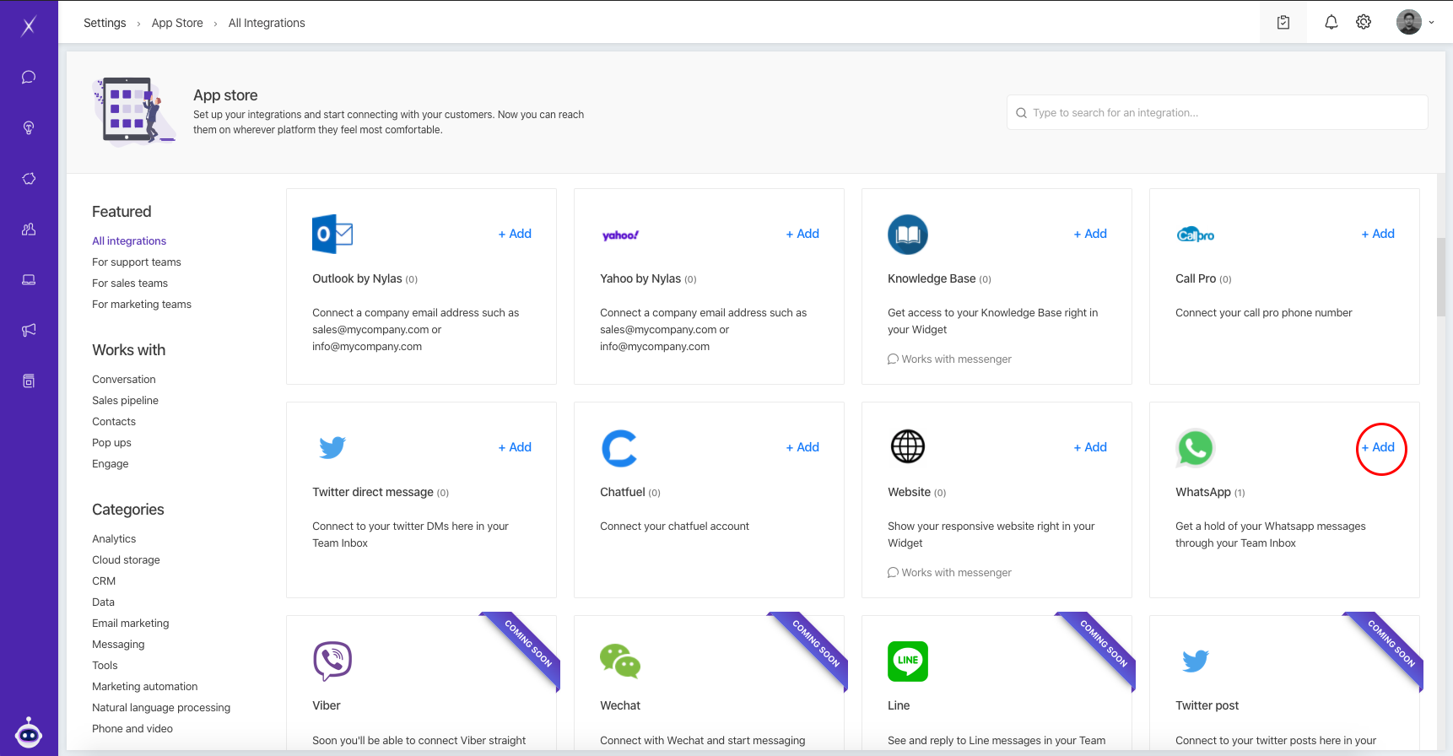
Task: Go to App Store breadcrumb link
Action: [177, 23]
